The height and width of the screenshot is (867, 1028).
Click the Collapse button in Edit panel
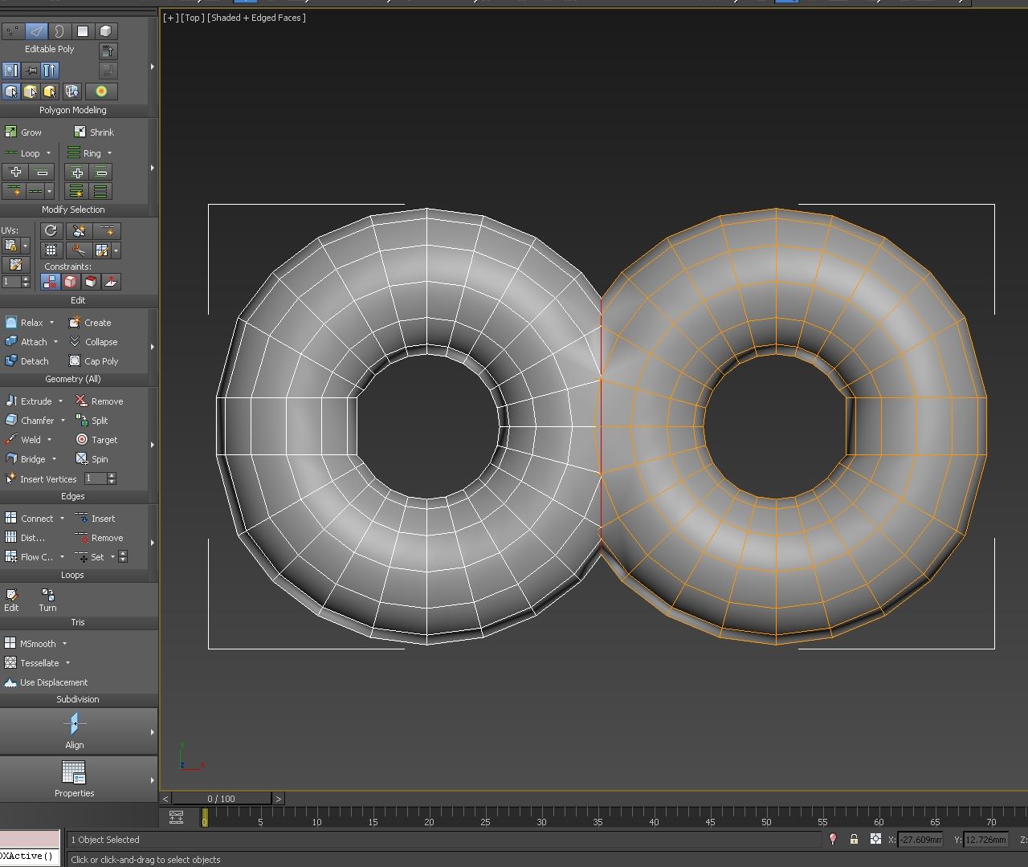click(100, 341)
